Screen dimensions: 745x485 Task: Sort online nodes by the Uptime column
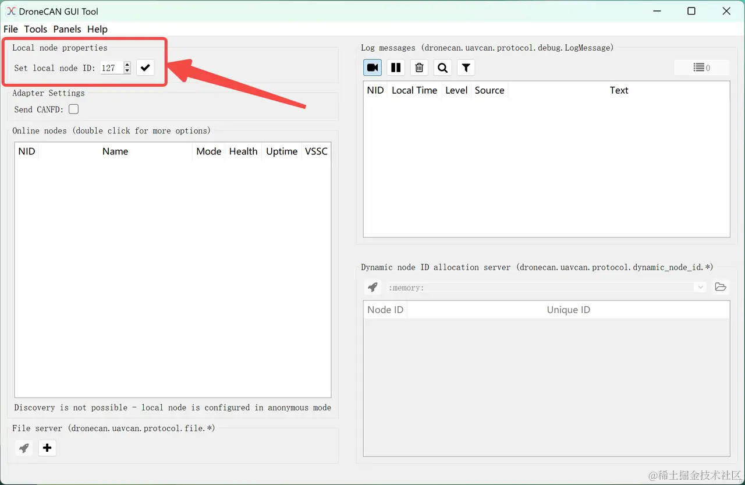point(282,151)
